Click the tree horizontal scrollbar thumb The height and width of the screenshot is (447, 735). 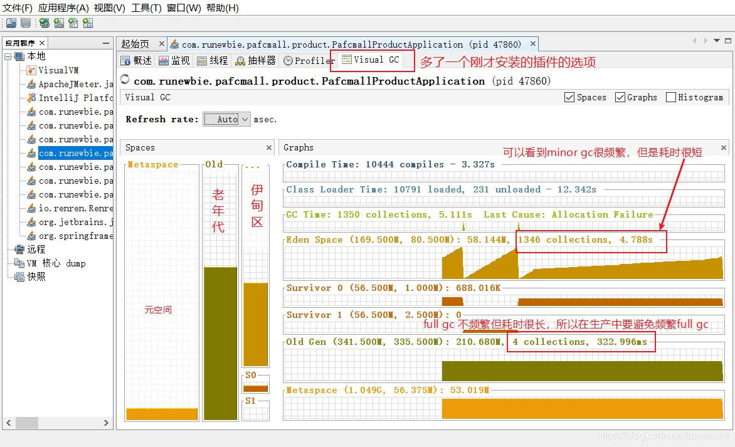click(27, 423)
